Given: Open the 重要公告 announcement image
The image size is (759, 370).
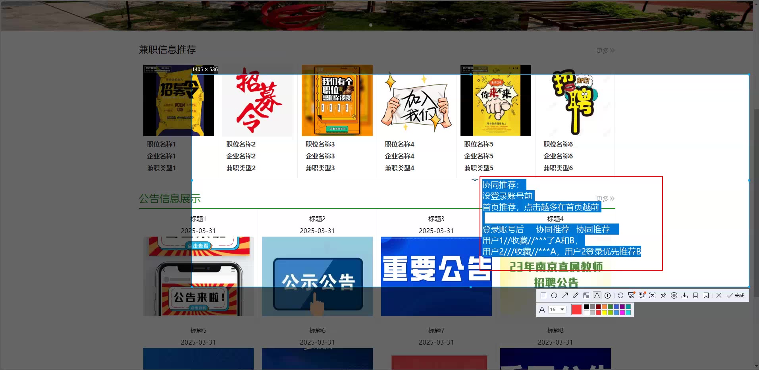Looking at the screenshot, I should [x=436, y=276].
